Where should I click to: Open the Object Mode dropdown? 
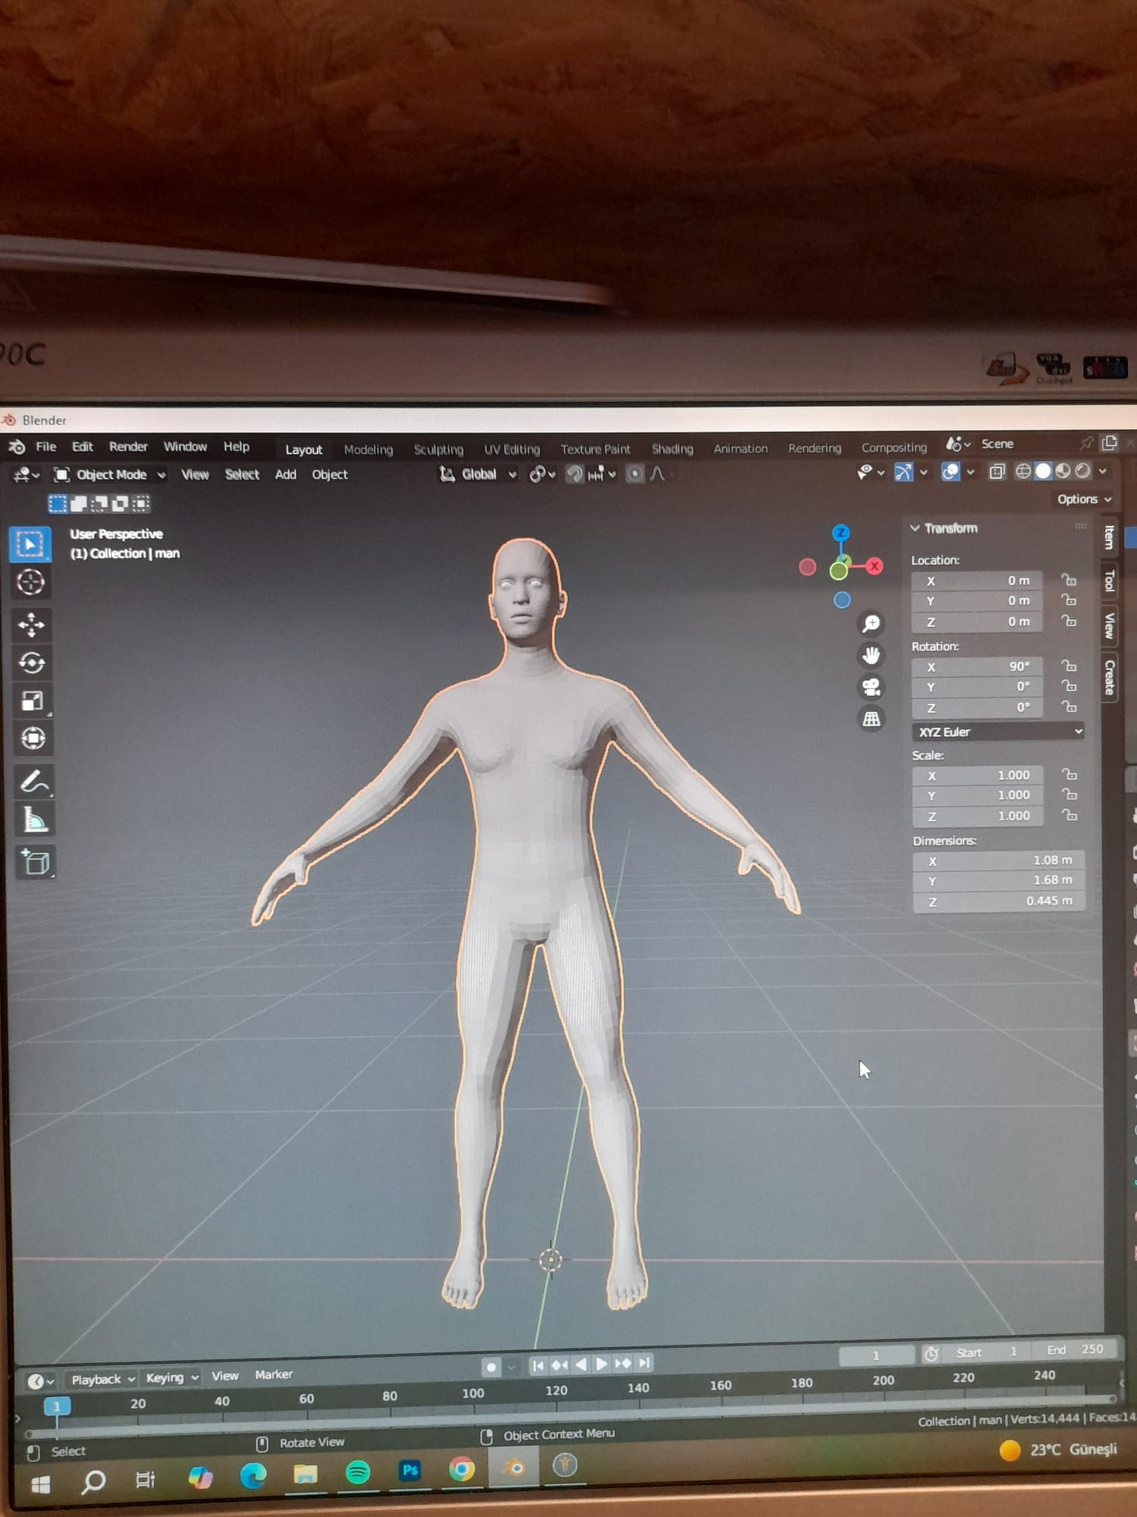(110, 475)
